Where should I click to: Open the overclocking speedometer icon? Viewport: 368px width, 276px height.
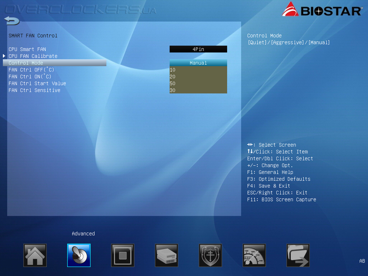[254, 256]
